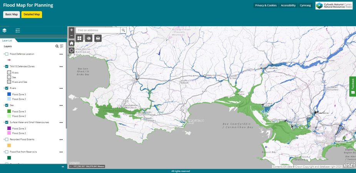The width and height of the screenshot is (356, 173).
Task: Switch to the Detailed Map tab
Action: pos(32,15)
